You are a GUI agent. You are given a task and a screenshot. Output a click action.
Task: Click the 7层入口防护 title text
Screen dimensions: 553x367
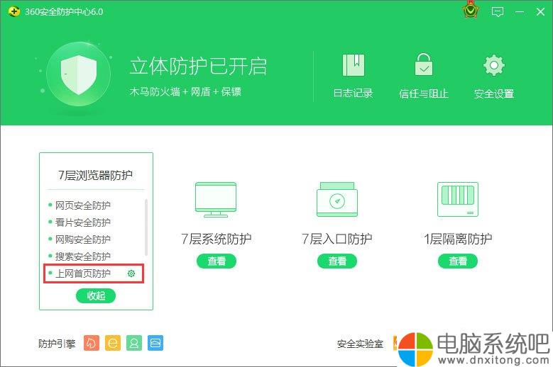pos(336,239)
